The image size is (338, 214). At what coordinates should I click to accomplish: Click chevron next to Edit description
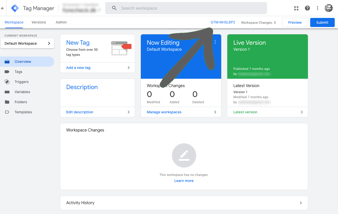click(x=129, y=112)
